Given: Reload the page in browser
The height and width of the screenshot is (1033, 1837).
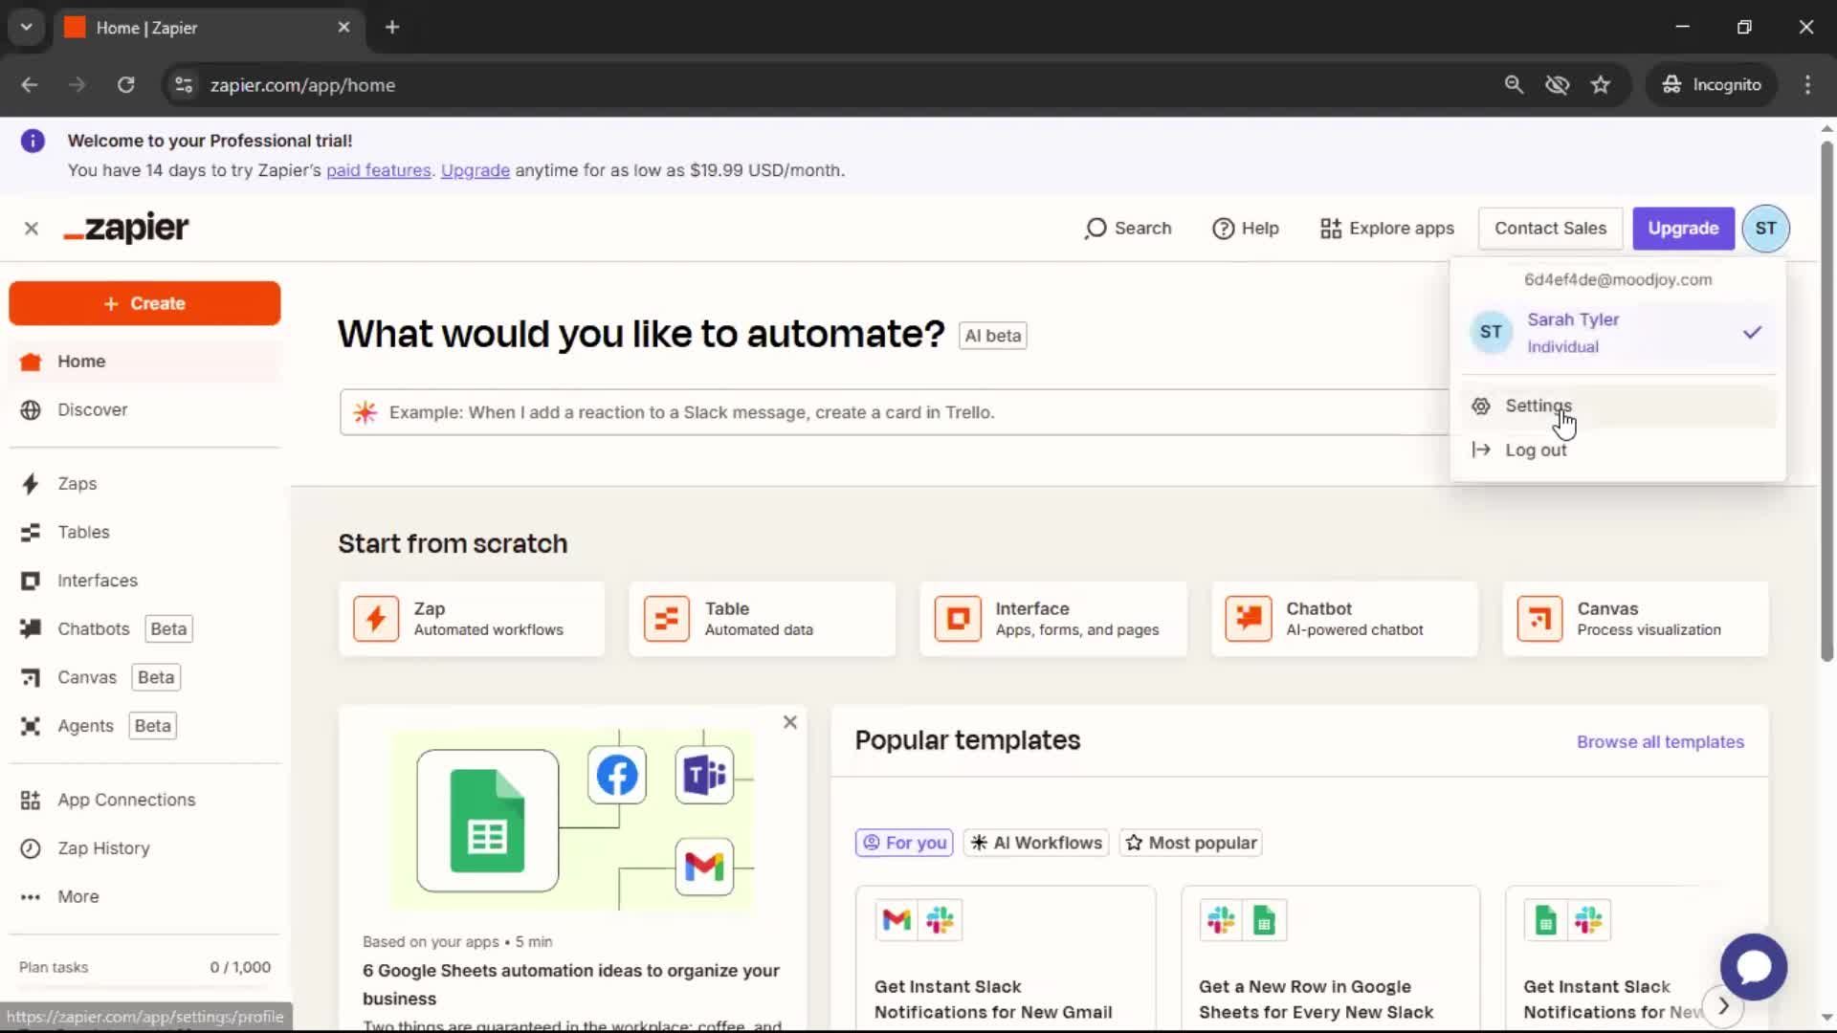Looking at the screenshot, I should [125, 85].
